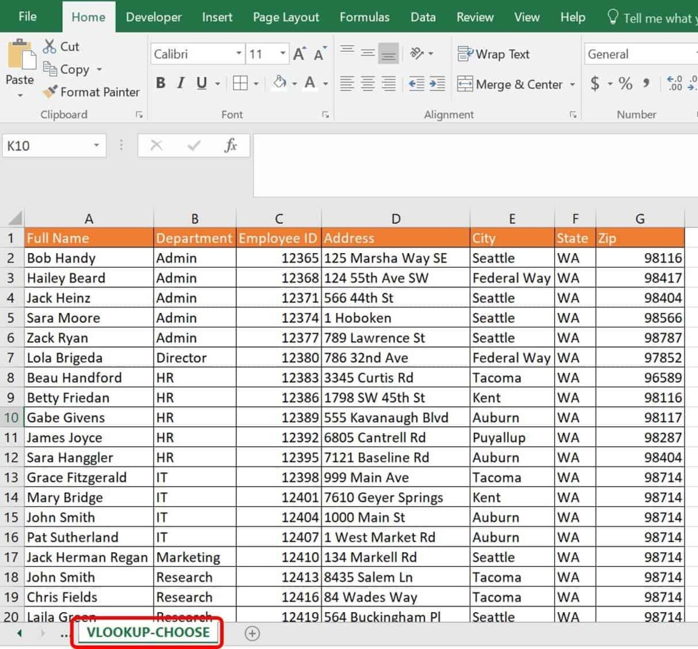Toggle Wrap Text for the cell
The height and width of the screenshot is (649, 698).
click(493, 54)
